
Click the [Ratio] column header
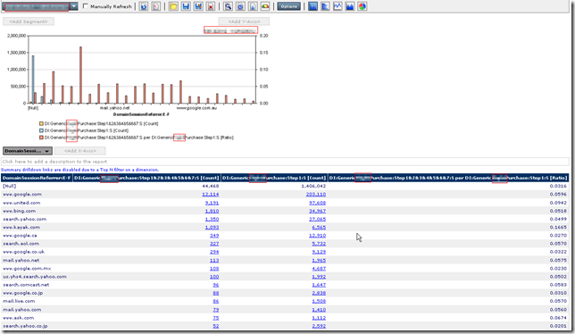(448, 178)
